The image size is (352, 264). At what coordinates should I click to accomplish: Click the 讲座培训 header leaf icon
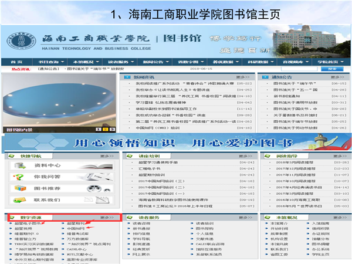click(x=130, y=156)
